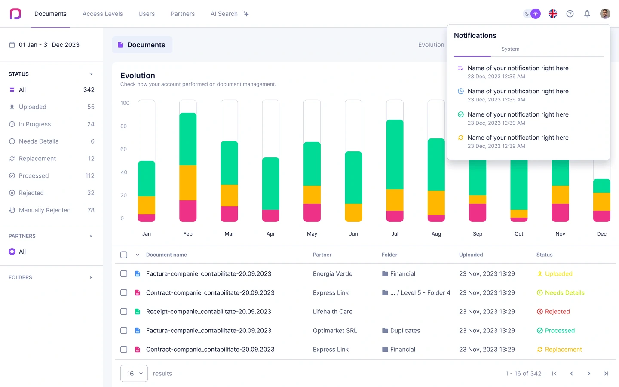Image resolution: width=619 pixels, height=387 pixels.
Task: Select the All partners radio button
Action: pyautogui.click(x=12, y=252)
